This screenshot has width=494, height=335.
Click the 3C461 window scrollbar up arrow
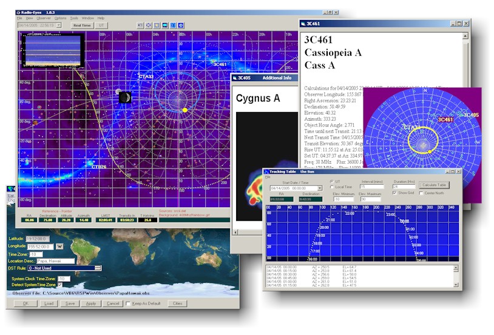pyautogui.click(x=465, y=36)
